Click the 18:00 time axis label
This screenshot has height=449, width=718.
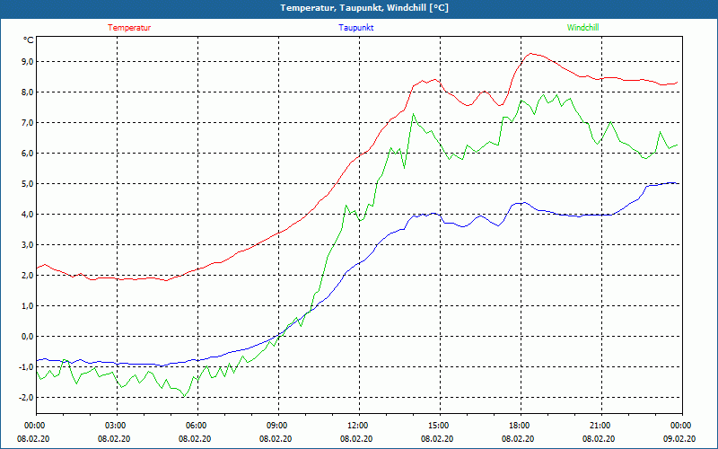click(521, 425)
